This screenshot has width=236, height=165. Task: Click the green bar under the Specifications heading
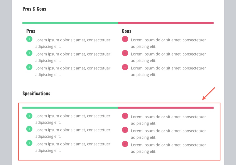[x=70, y=108]
